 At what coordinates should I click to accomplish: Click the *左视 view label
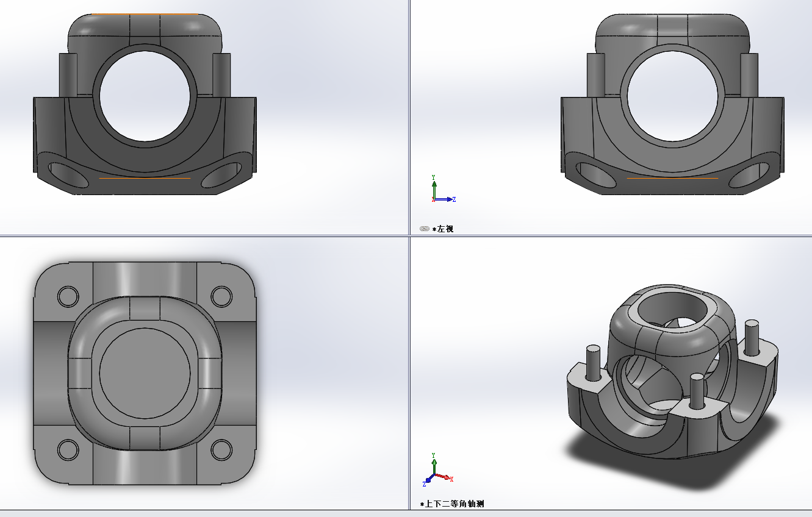(443, 229)
